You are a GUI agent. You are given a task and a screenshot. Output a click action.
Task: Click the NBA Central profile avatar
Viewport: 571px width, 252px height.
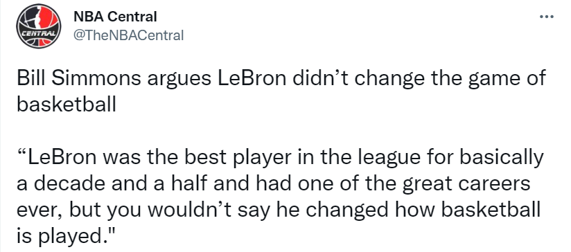coord(38,26)
